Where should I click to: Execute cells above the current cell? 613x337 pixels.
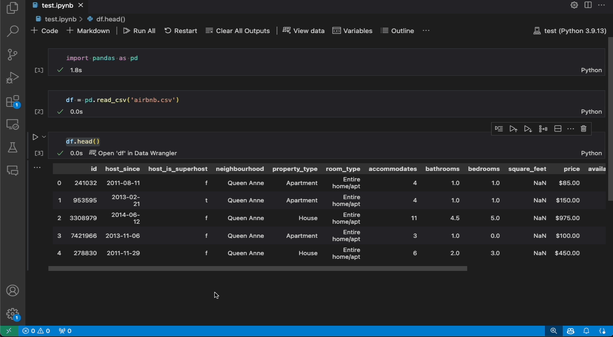pos(514,129)
